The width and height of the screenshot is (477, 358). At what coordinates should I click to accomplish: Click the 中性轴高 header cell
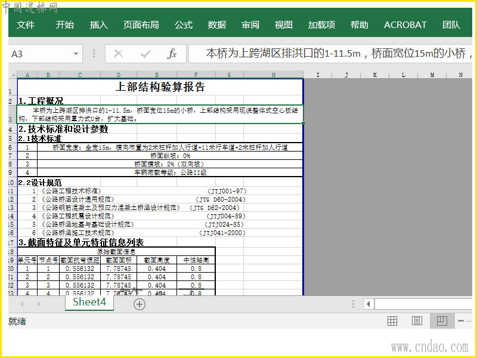(196, 260)
